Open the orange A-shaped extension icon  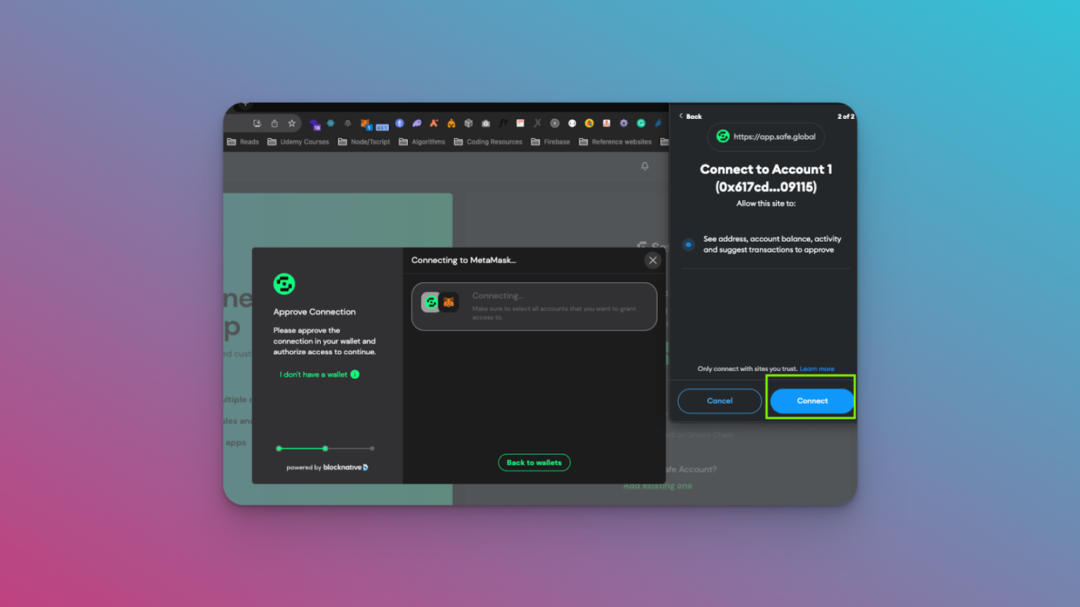point(434,124)
